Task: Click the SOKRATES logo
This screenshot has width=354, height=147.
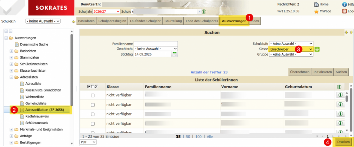Action: coord(51,8)
